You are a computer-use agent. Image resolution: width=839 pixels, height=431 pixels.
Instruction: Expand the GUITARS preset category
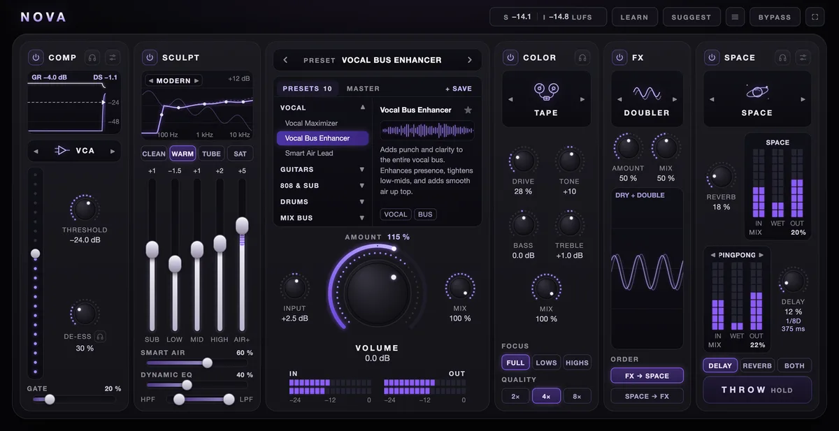point(362,170)
